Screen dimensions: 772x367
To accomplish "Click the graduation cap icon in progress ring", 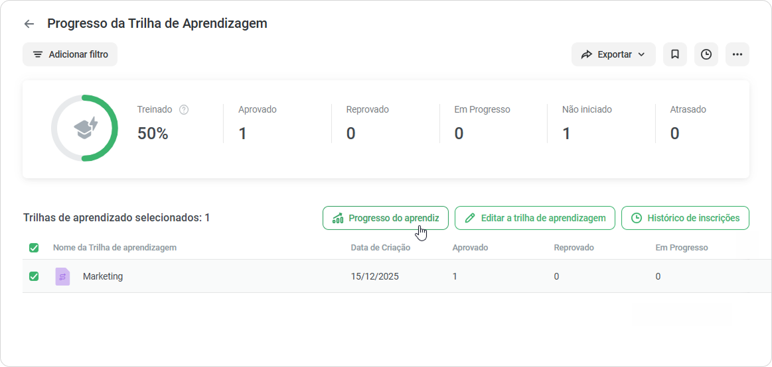I will [x=86, y=129].
